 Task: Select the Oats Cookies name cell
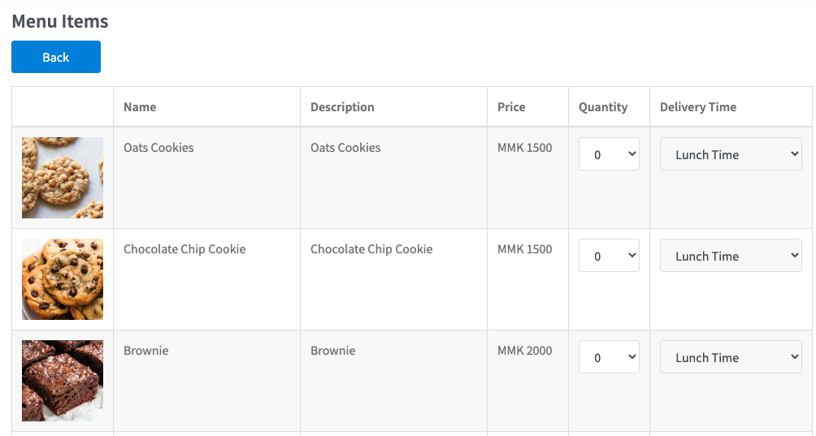coord(206,178)
